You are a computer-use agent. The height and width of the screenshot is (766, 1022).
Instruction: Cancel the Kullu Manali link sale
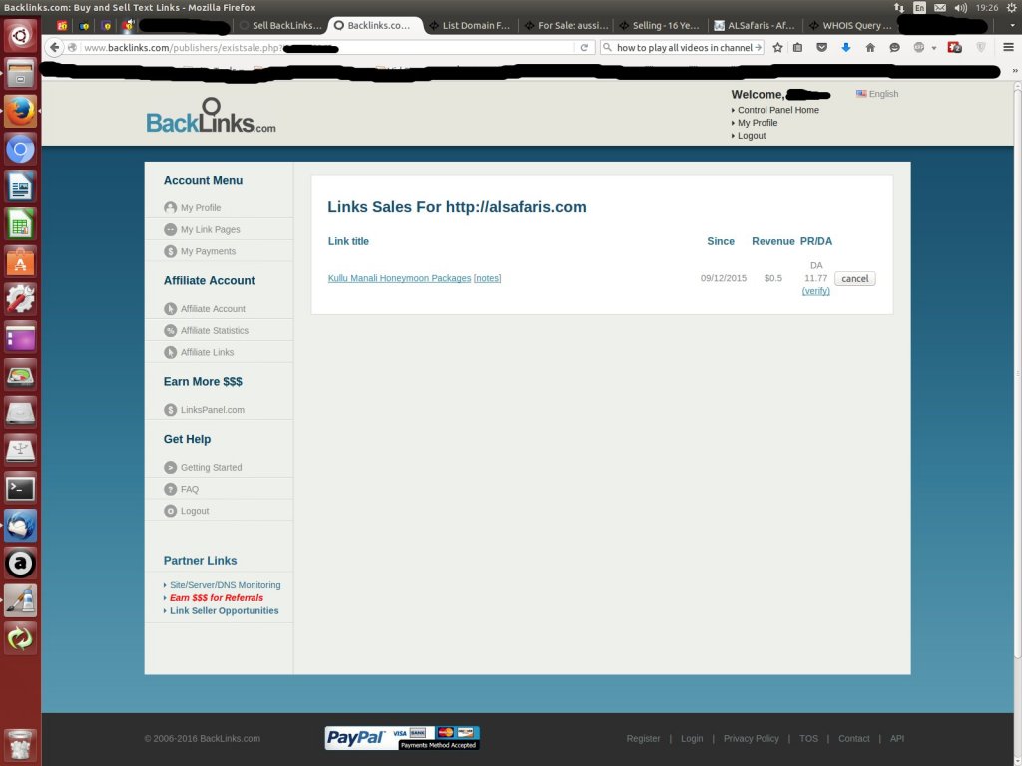pyautogui.click(x=855, y=279)
